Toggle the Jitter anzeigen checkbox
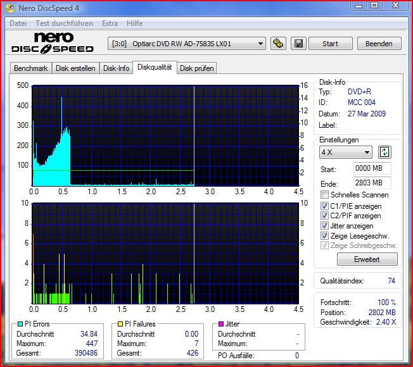Screen dimensions: 413x367 click(325, 226)
